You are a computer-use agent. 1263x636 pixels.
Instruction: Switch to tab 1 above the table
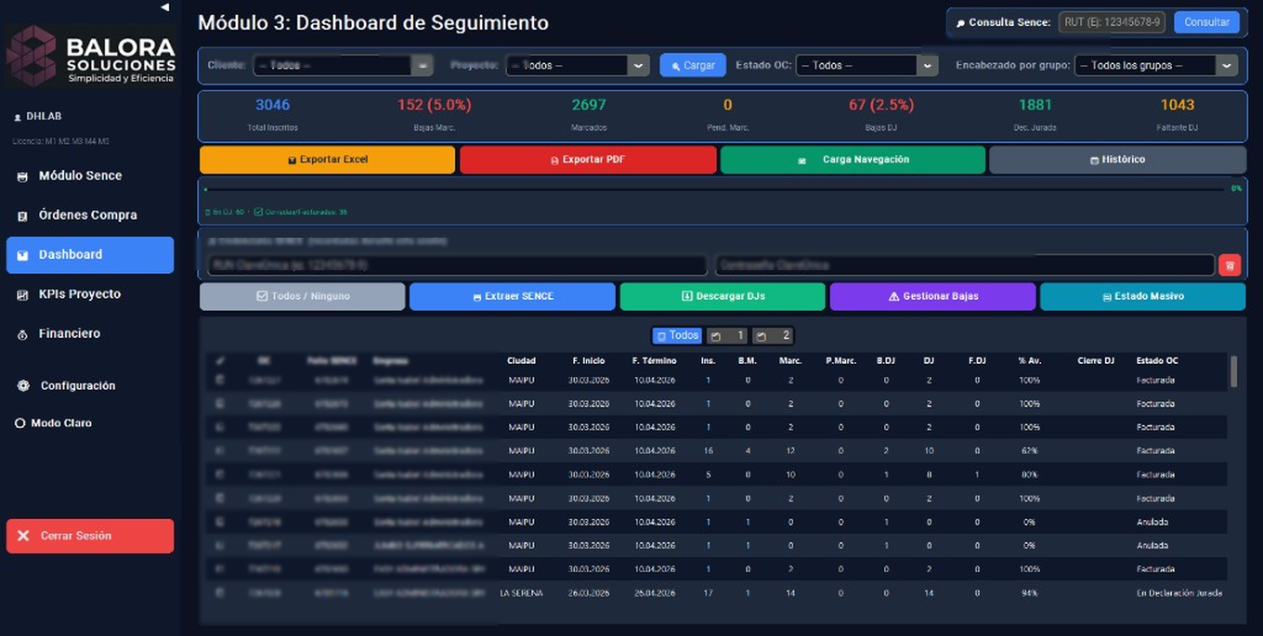coord(728,335)
